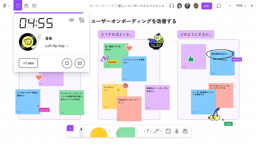Select the section tool
The height and width of the screenshot is (145, 258).
(168, 131)
